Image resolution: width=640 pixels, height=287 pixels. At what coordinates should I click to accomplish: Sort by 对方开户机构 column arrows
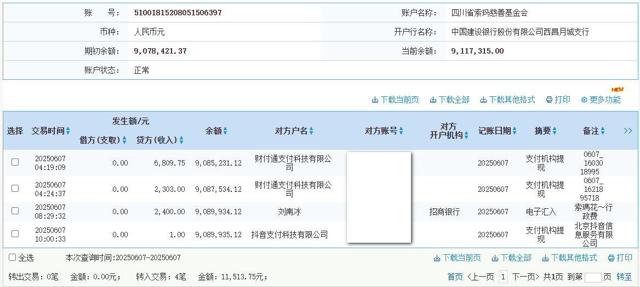466,136
